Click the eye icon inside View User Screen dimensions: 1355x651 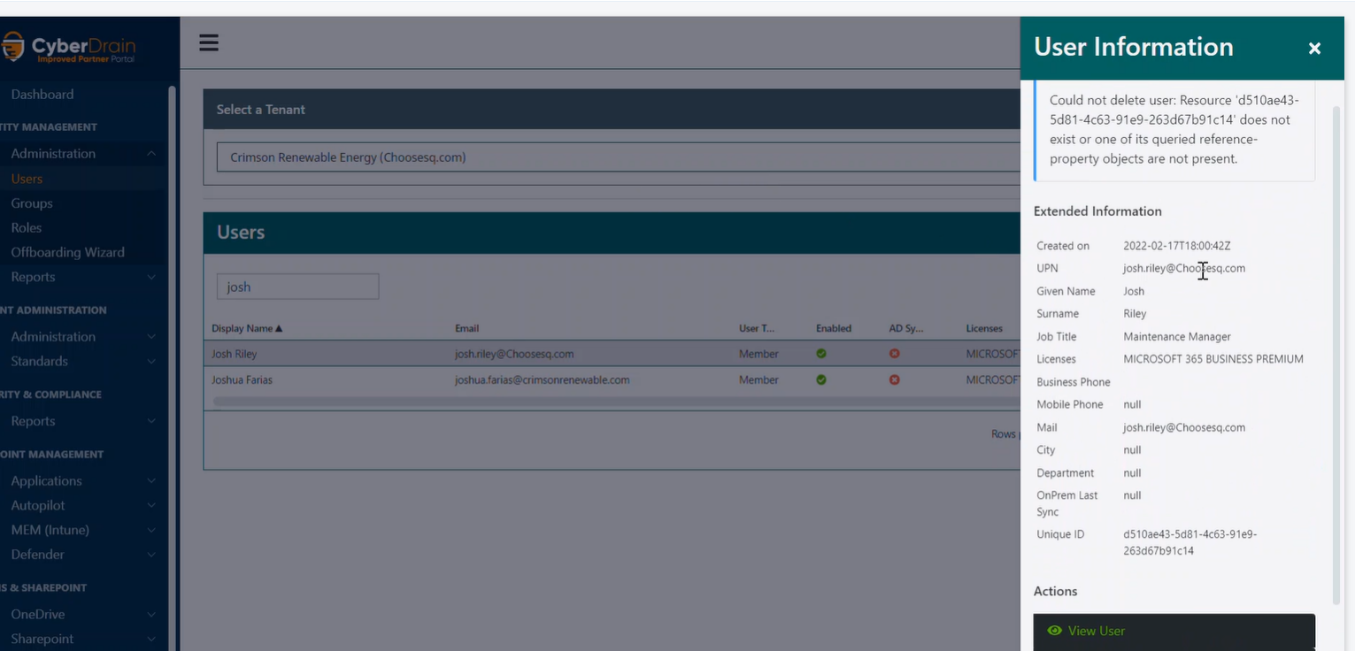[x=1054, y=631]
